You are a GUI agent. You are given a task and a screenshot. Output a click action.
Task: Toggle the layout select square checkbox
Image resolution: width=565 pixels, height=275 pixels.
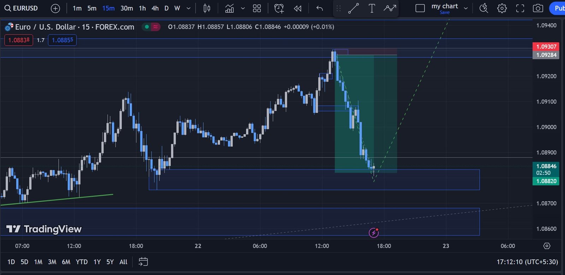(x=420, y=8)
